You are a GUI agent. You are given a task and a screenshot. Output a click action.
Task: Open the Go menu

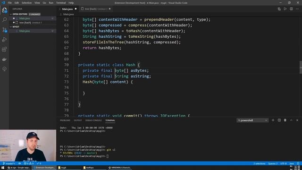click(x=44, y=3)
